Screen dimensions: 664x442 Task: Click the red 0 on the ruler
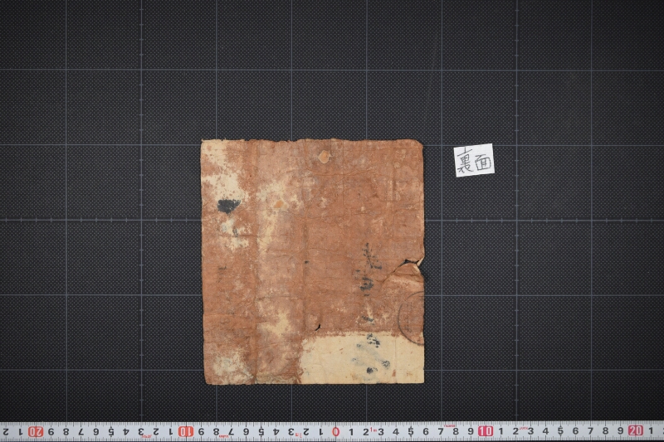pos(336,432)
